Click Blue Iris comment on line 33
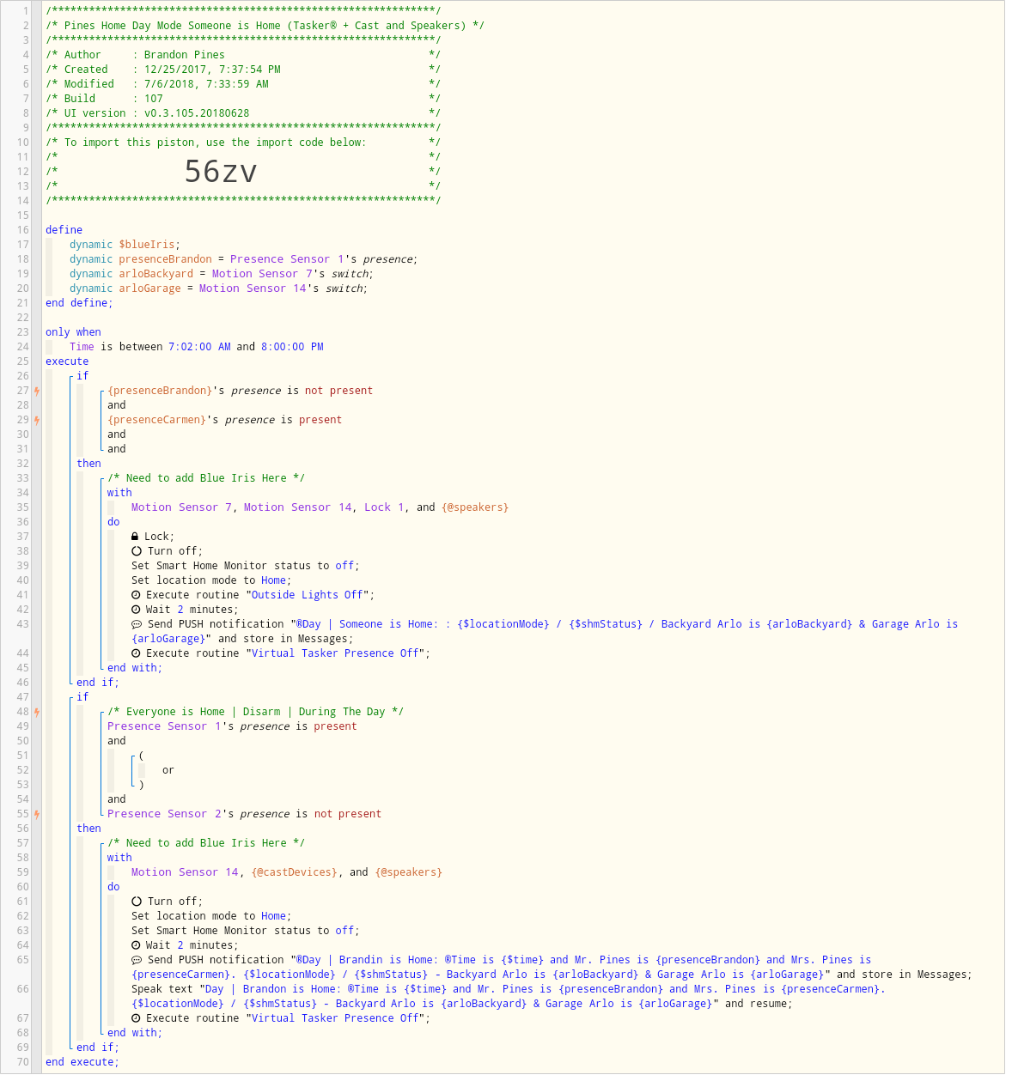Viewport: 1012px width, 1081px height. (206, 478)
